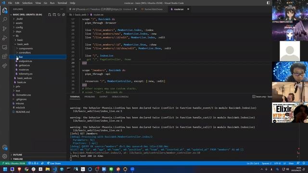Expand the live folder
Screen dimensions: 308x173
[38, 57]
